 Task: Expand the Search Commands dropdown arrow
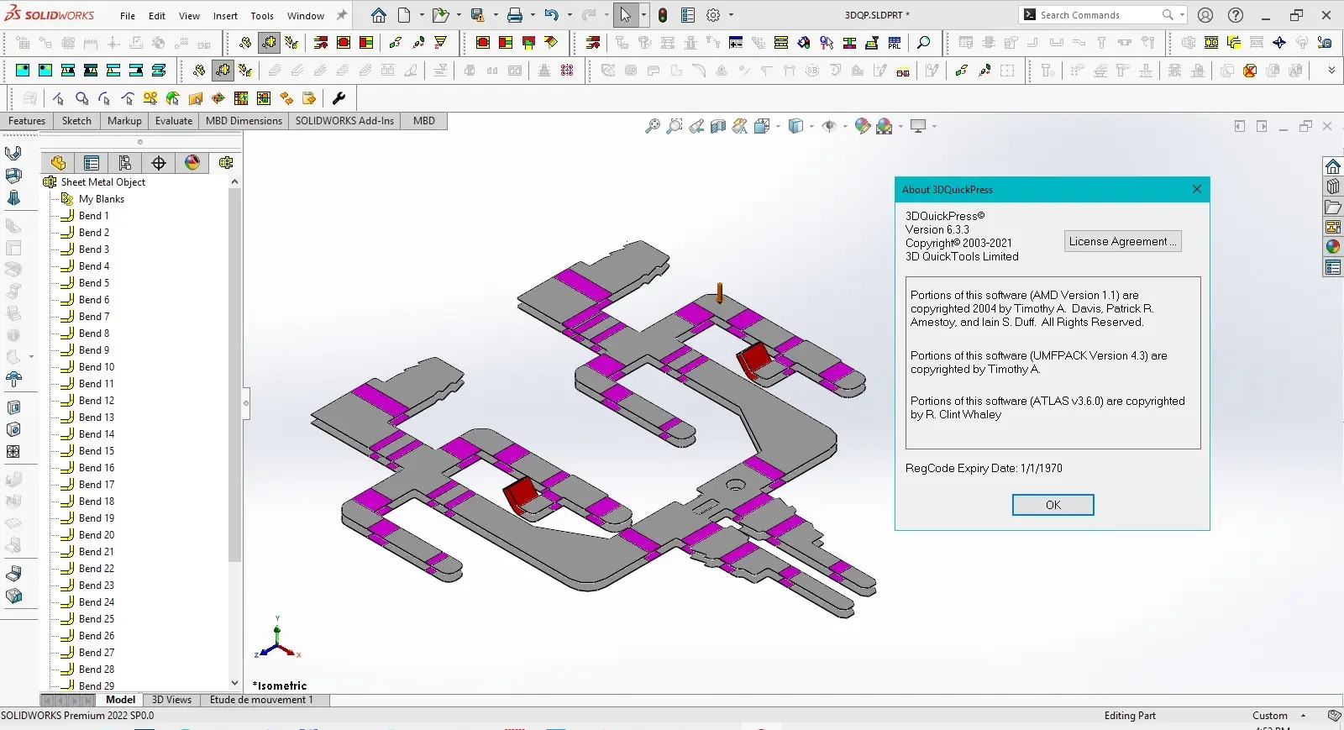pyautogui.click(x=1182, y=15)
